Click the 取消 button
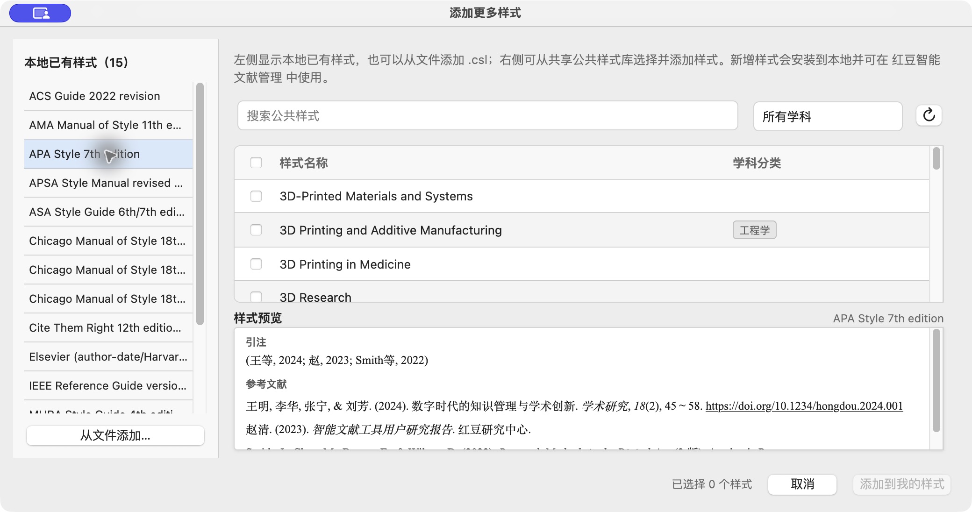Screen dimensions: 972x512 point(802,484)
